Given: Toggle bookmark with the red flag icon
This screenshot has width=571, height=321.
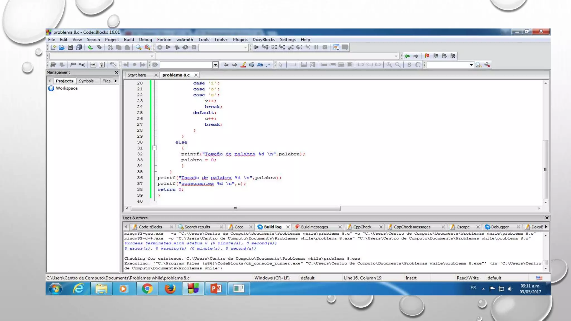Looking at the screenshot, I should coord(427,56).
